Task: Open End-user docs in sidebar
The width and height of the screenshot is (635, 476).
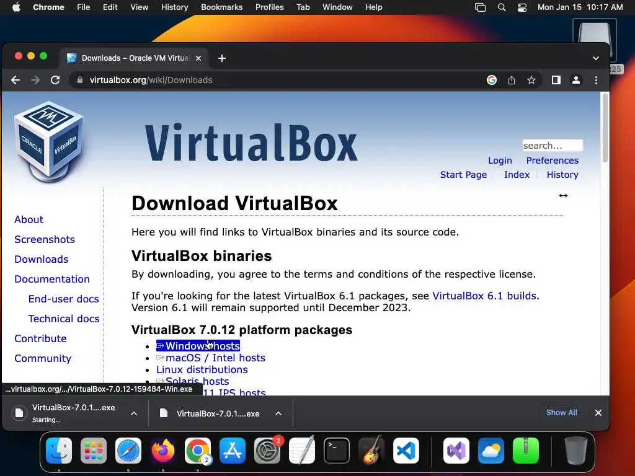Action: coord(64,299)
